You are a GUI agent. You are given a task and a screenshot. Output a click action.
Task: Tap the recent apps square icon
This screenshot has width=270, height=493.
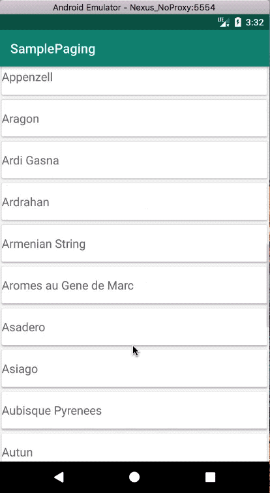point(210,477)
